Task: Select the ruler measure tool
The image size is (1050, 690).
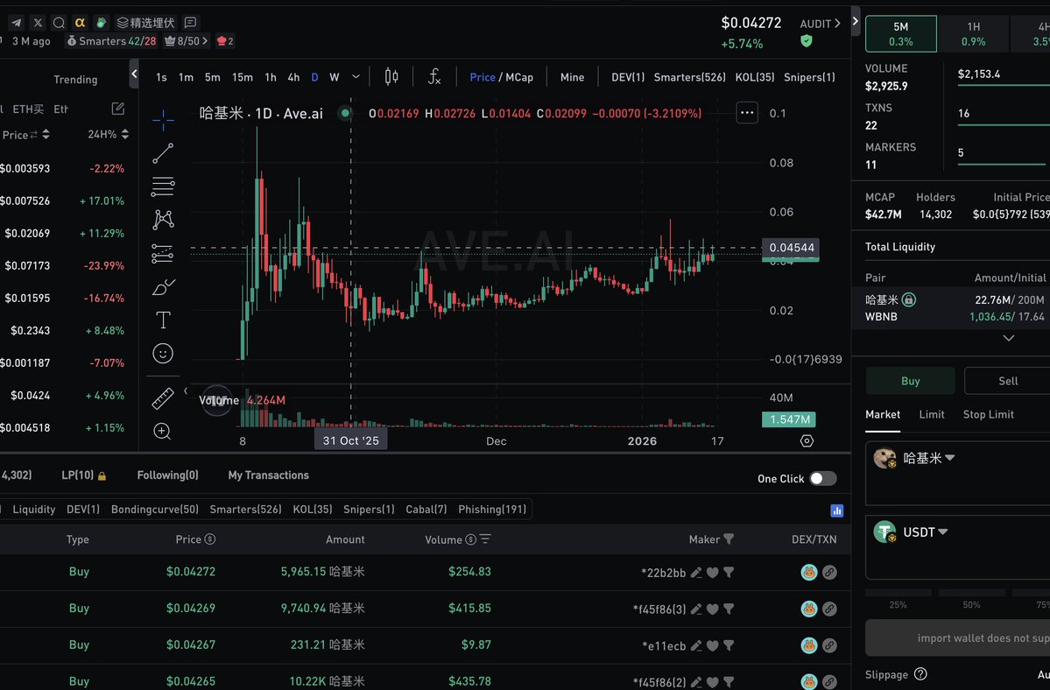Action: [163, 398]
